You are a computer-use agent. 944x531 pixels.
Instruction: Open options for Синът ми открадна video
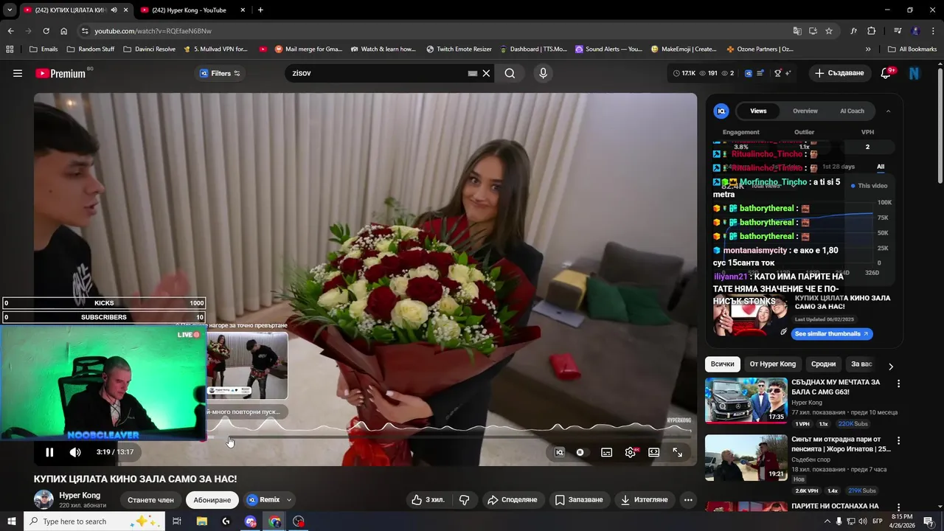click(898, 440)
